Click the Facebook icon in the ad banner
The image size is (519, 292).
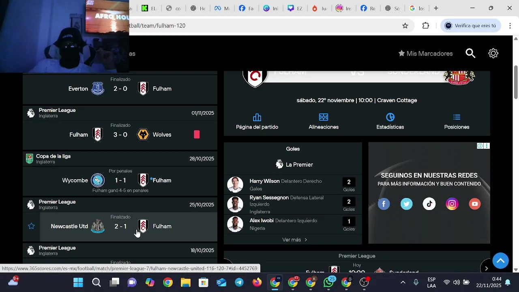pos(384,204)
